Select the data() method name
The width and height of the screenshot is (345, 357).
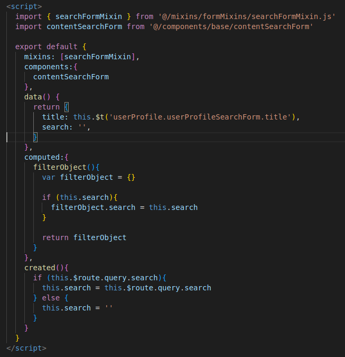pyautogui.click(x=33, y=97)
